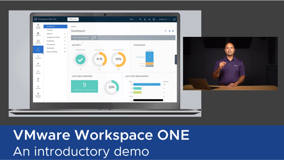Open the ACME Corp organization dropdown
The height and width of the screenshot is (160, 284).
(73, 19)
